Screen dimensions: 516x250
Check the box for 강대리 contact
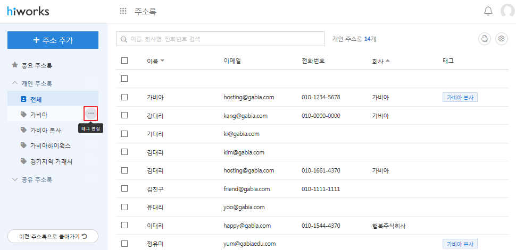click(x=124, y=115)
